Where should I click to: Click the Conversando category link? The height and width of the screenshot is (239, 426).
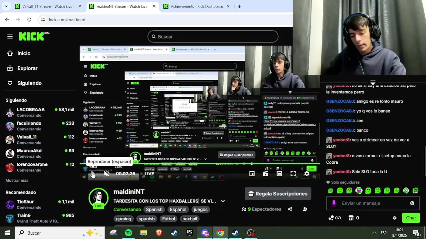[127, 209]
